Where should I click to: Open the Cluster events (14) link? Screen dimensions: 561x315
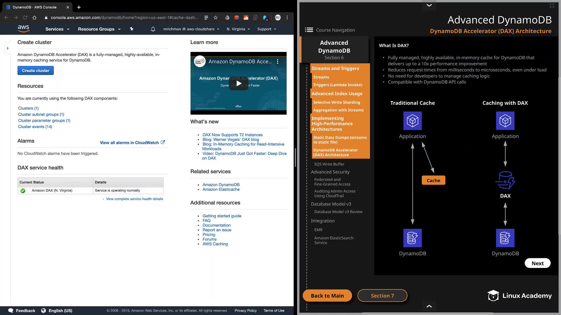(x=35, y=127)
